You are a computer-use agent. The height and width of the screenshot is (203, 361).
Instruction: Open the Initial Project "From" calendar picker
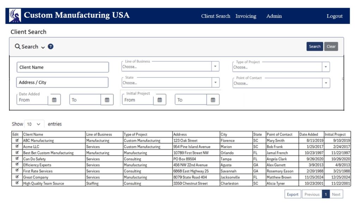tap(160, 100)
